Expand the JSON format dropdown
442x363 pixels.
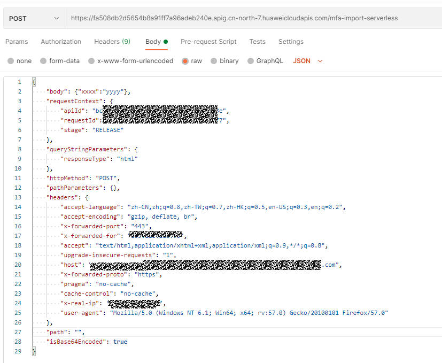click(308, 61)
